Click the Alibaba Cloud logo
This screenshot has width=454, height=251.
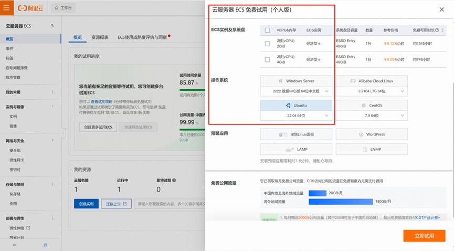point(30,8)
